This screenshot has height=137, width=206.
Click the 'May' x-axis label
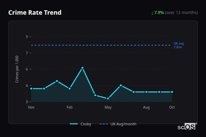point(108,107)
